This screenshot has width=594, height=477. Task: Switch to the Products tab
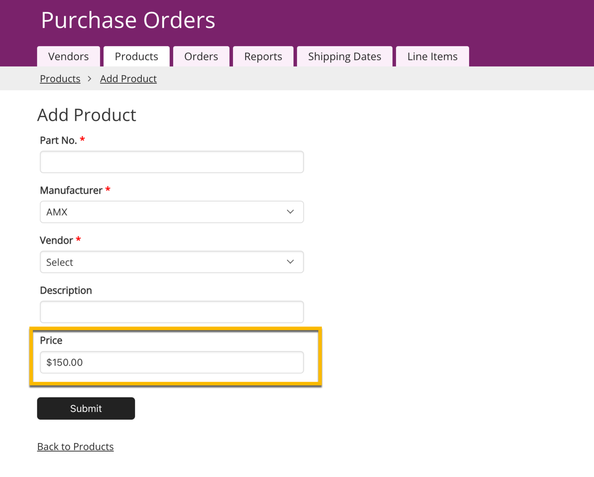coord(136,57)
